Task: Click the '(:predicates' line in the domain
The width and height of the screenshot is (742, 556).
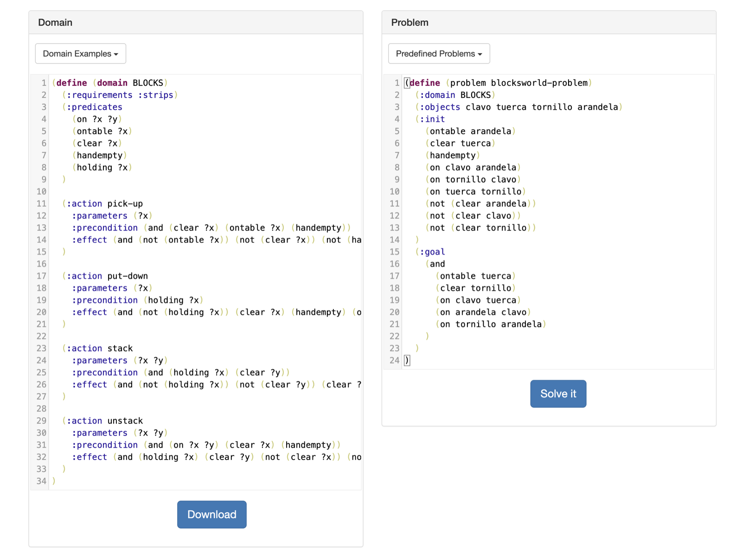Action: coord(92,107)
